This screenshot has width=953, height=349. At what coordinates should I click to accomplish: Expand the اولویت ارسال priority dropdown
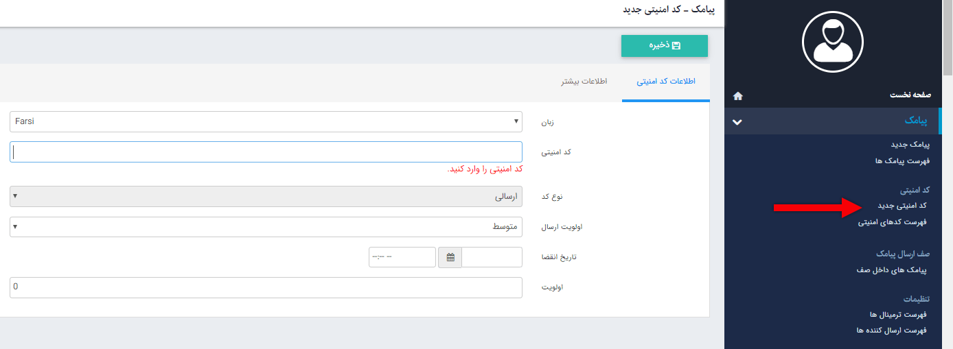pos(266,227)
